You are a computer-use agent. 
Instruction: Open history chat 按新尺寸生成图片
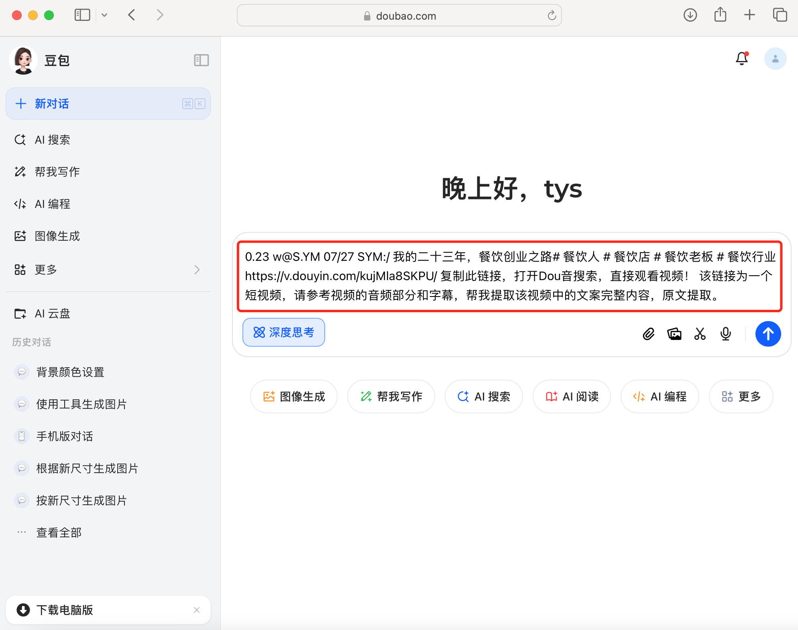108,500
